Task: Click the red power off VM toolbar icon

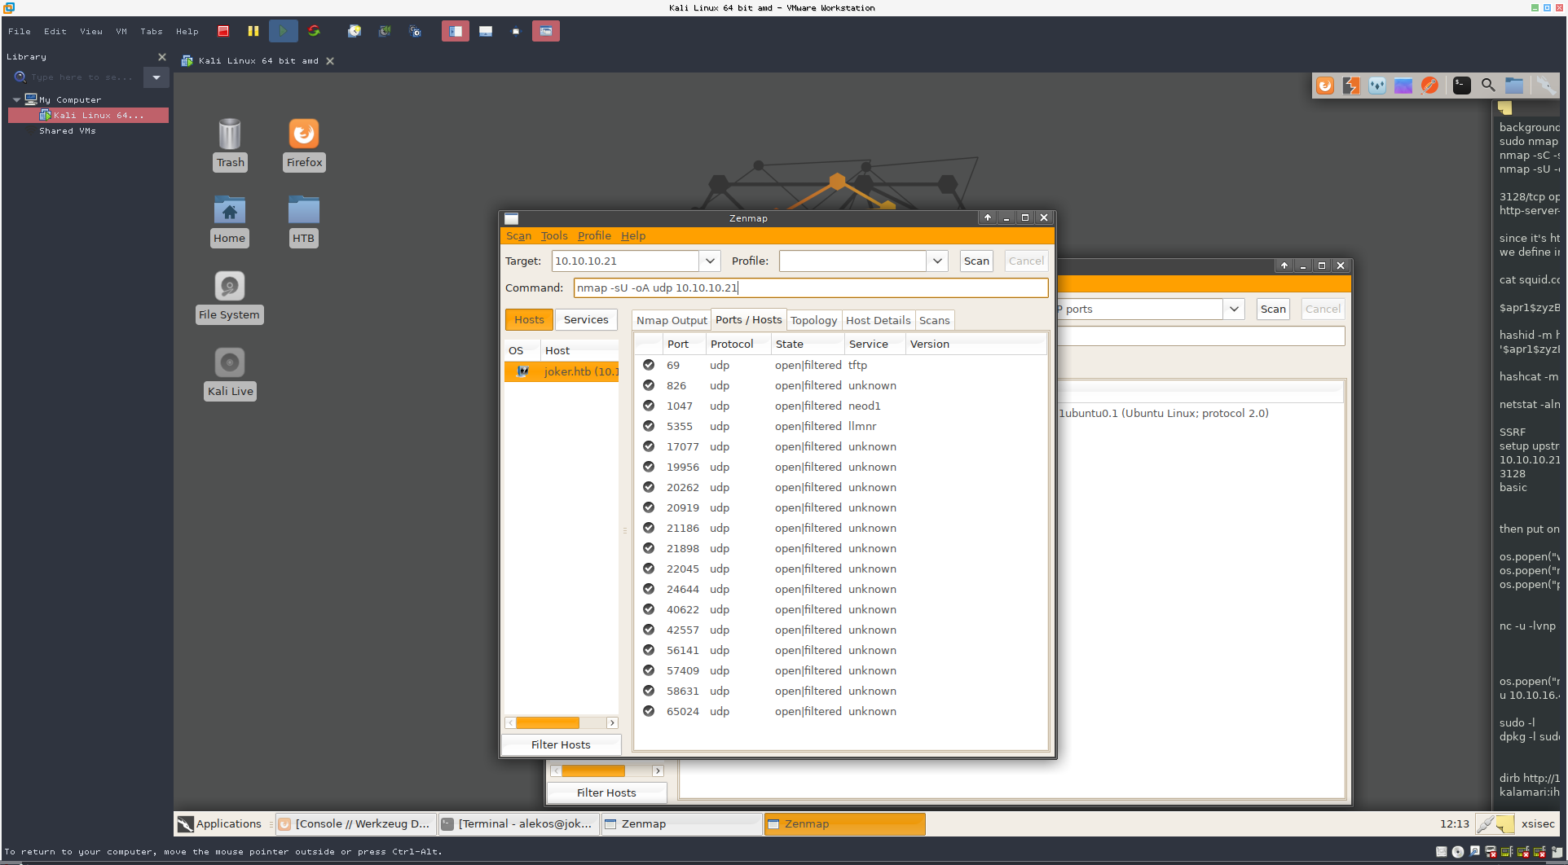Action: (x=223, y=31)
